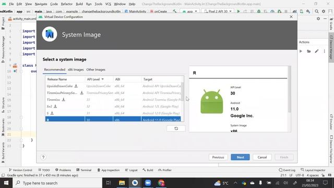334x188 pixels.
Task: Open the Windows Start menu
Action: point(6,183)
